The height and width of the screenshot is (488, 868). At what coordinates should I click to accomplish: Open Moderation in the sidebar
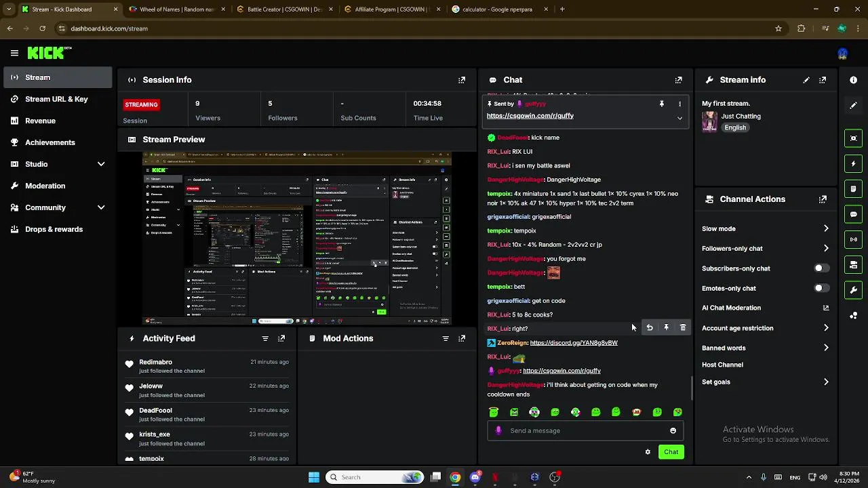coord(56,186)
